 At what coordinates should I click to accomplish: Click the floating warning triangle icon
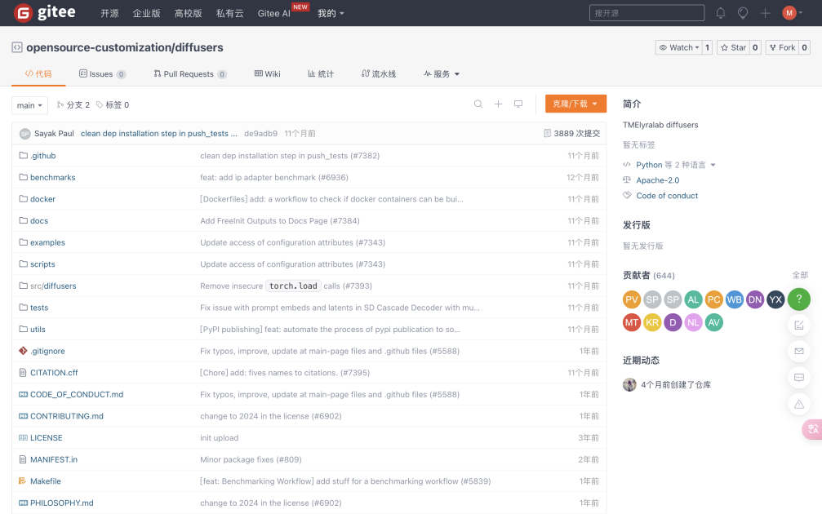(799, 404)
